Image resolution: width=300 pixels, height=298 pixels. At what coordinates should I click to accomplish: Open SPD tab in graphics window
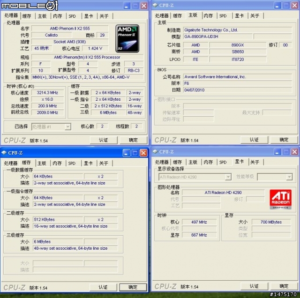tap(223, 162)
